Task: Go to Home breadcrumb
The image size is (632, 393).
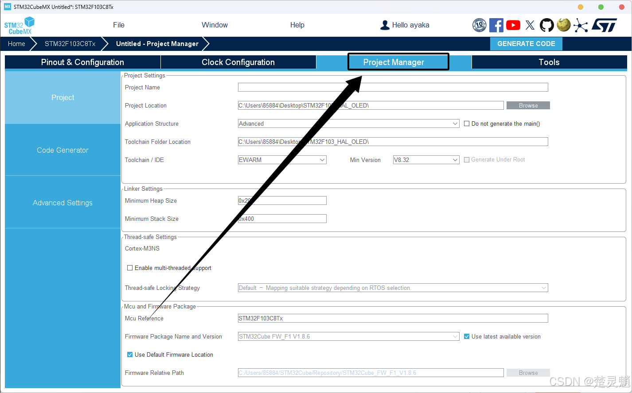Action: click(17, 44)
